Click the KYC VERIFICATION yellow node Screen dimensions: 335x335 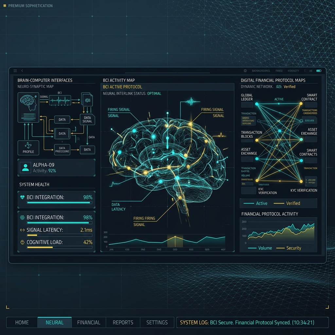tap(301, 182)
